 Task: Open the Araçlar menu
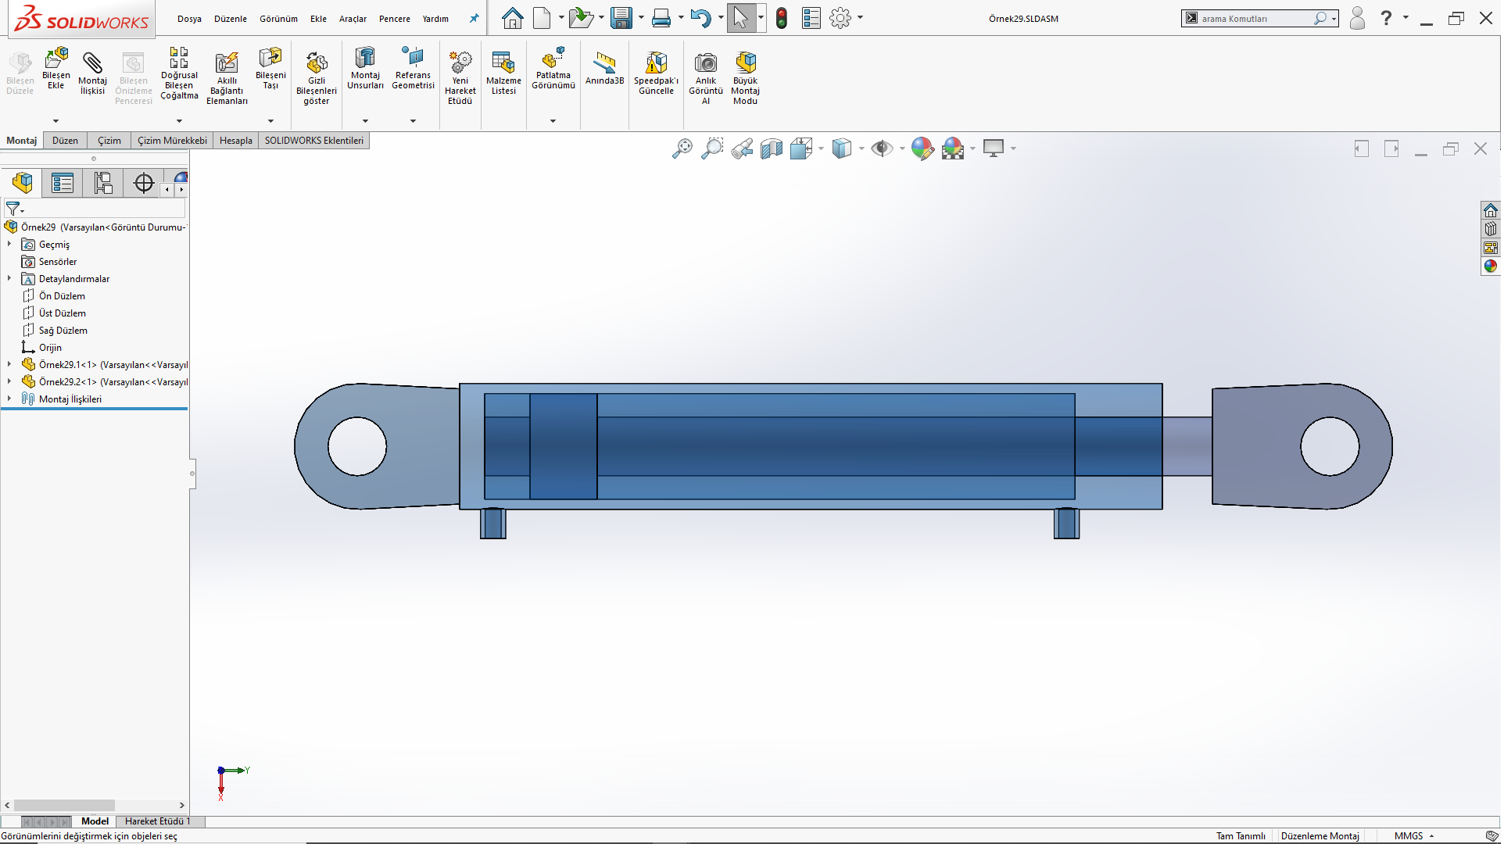(353, 19)
